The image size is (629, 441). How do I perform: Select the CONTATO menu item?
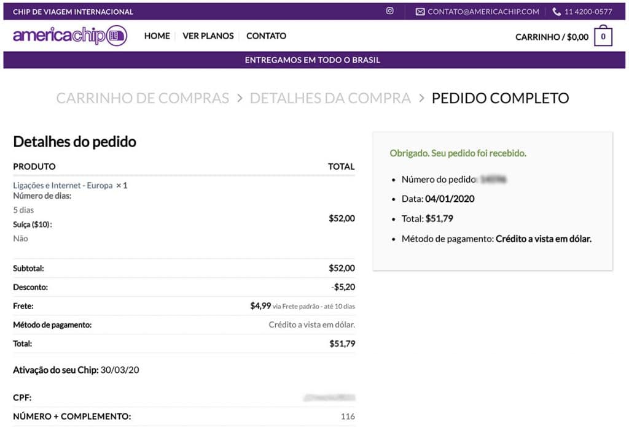click(266, 36)
